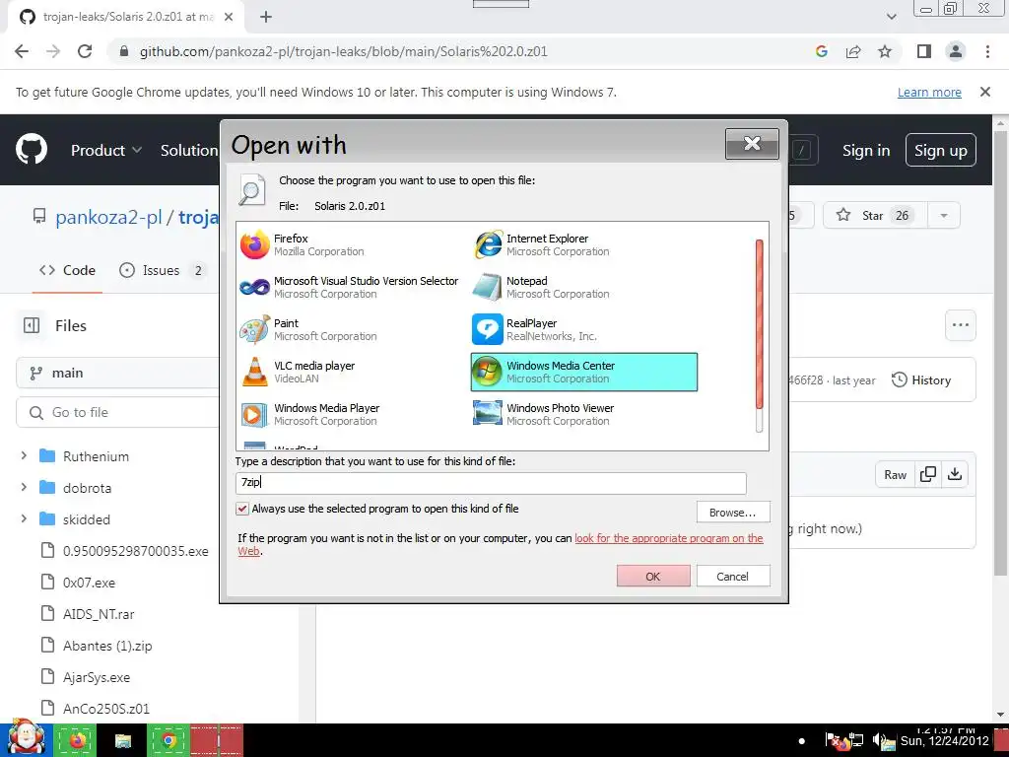The height and width of the screenshot is (757, 1009).
Task: Select Windows Media Center entry
Action: [584, 372]
